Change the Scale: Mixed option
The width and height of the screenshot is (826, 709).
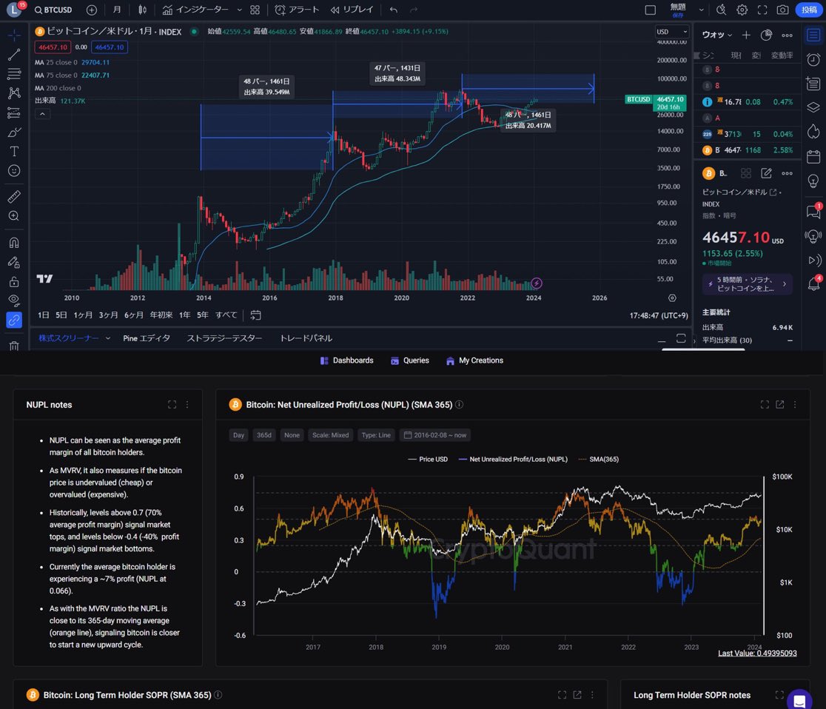pos(330,435)
